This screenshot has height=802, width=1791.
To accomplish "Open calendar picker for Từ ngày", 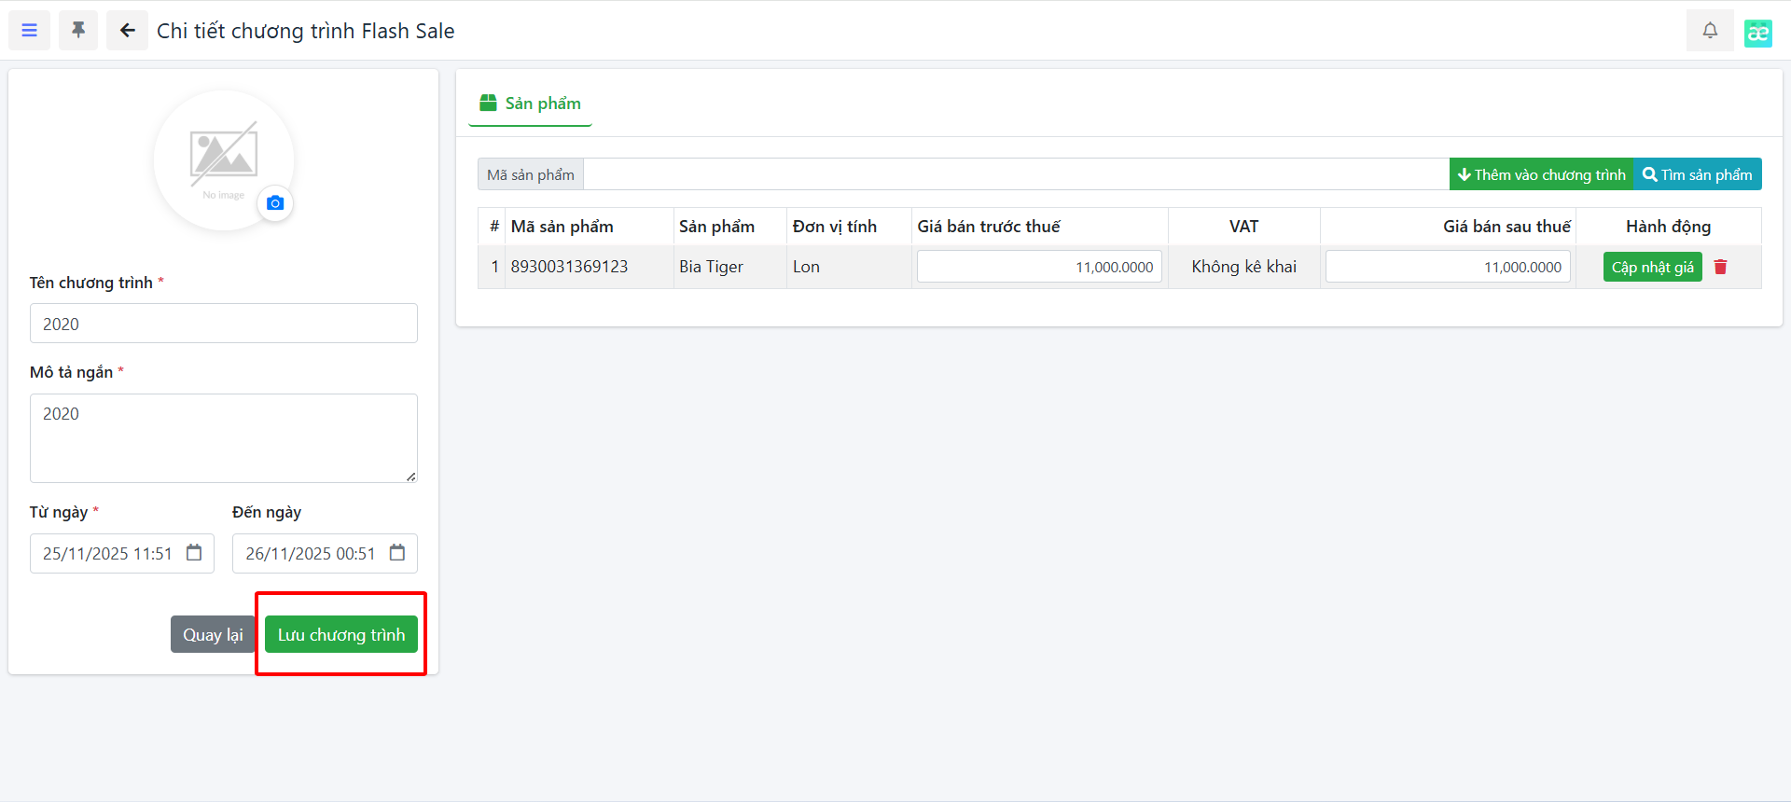I will [x=194, y=553].
